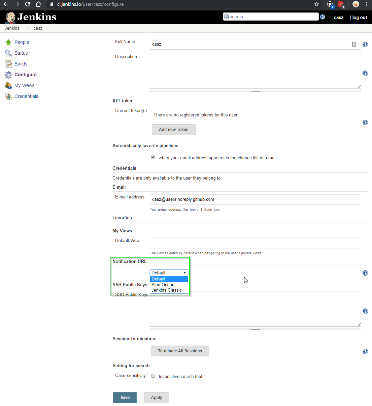Click the search help question mark icon

tap(322, 17)
